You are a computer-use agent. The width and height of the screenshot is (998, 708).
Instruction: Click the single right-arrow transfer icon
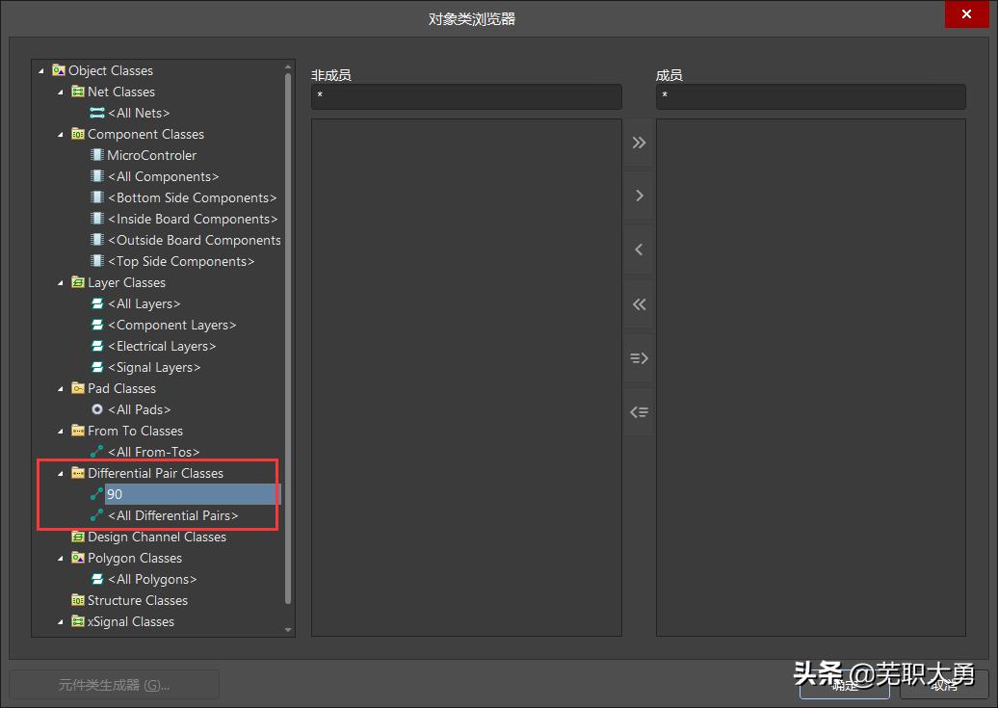[x=638, y=196]
